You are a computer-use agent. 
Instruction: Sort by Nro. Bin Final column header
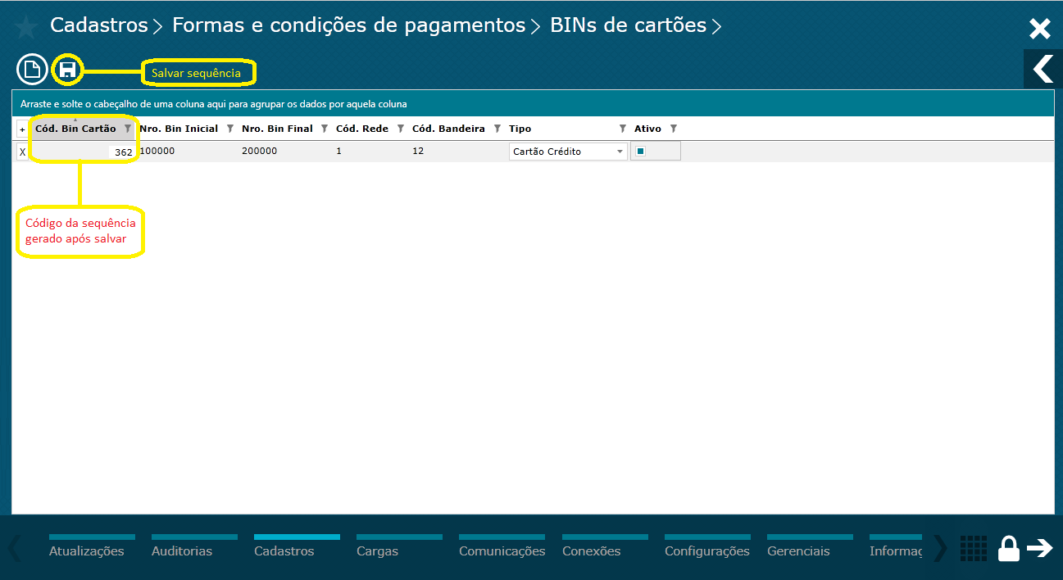[x=277, y=129]
